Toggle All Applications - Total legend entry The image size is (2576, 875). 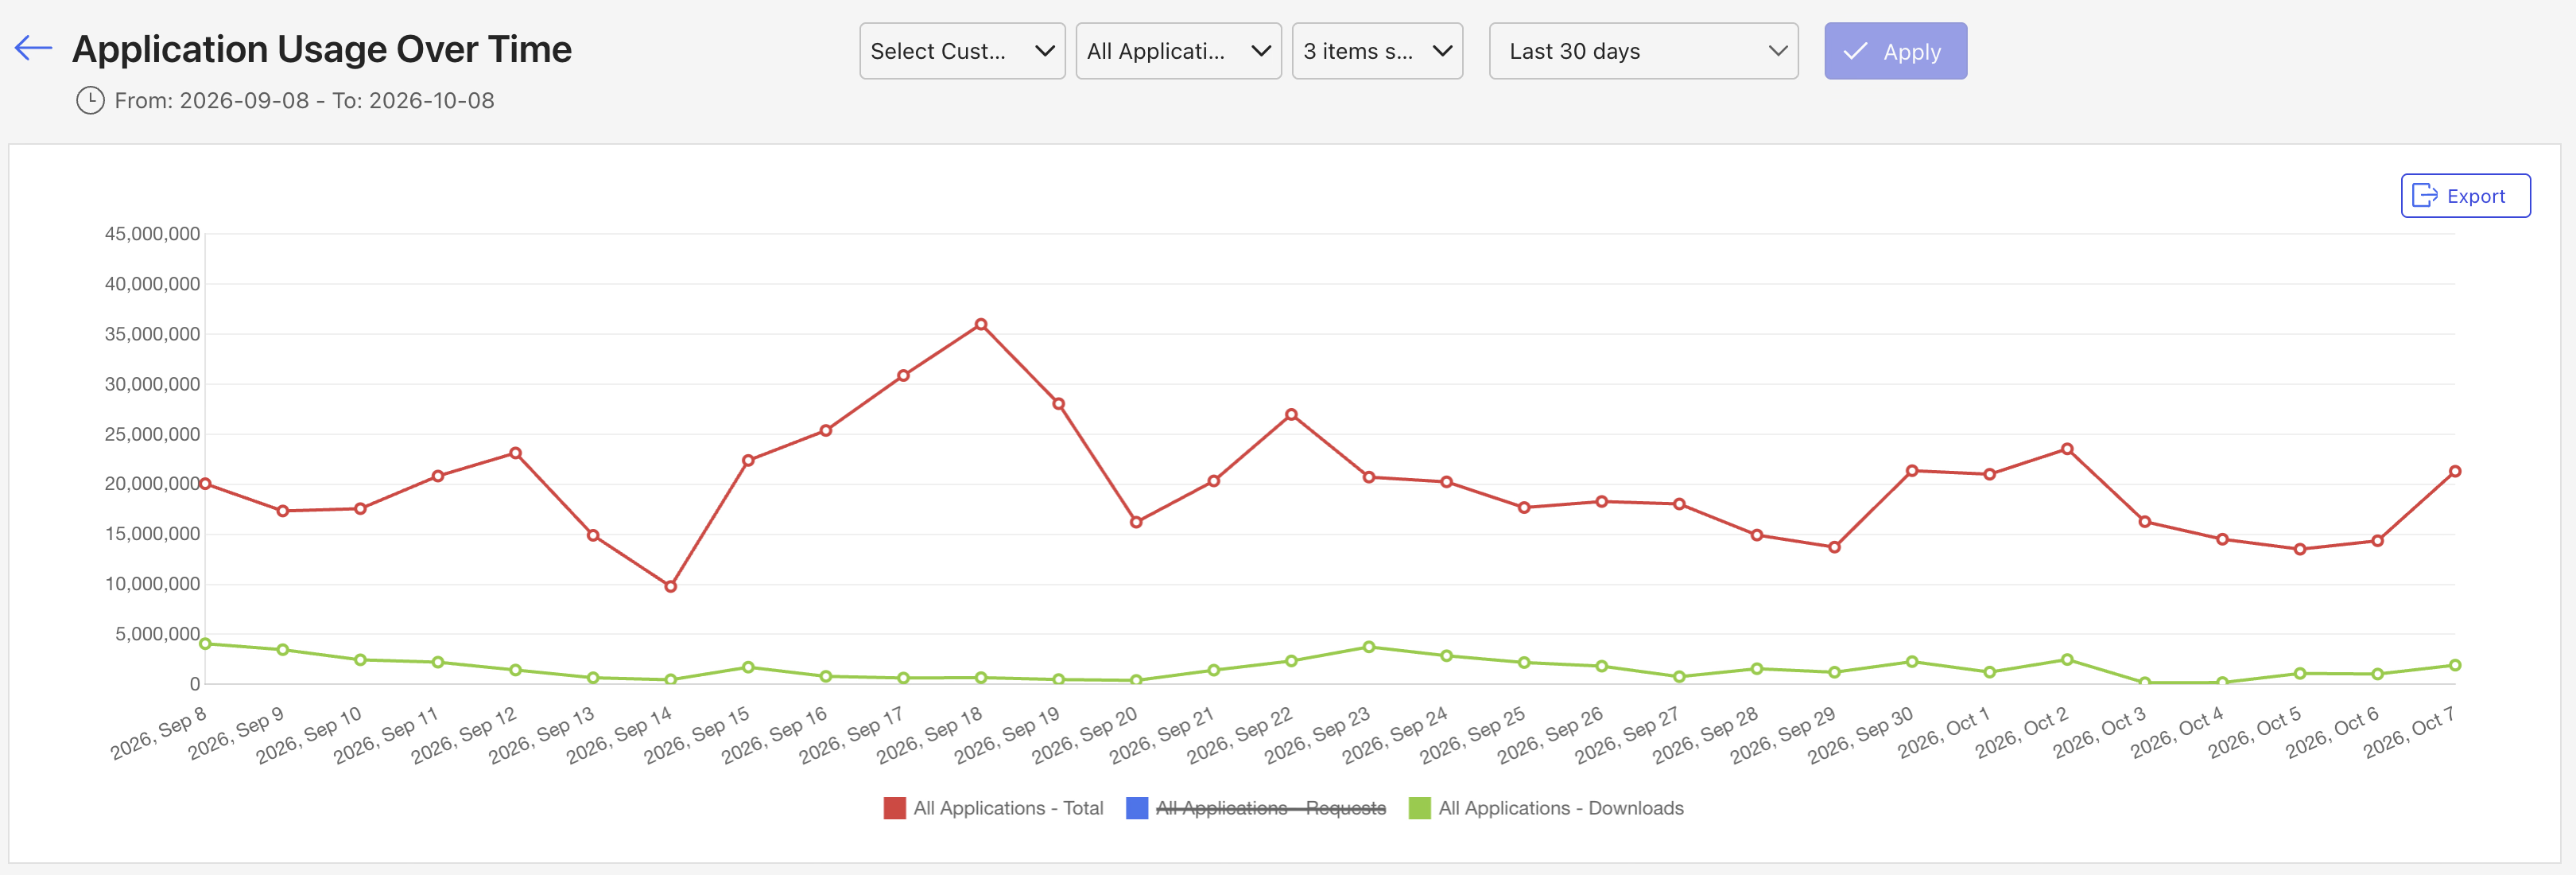[x=993, y=808]
